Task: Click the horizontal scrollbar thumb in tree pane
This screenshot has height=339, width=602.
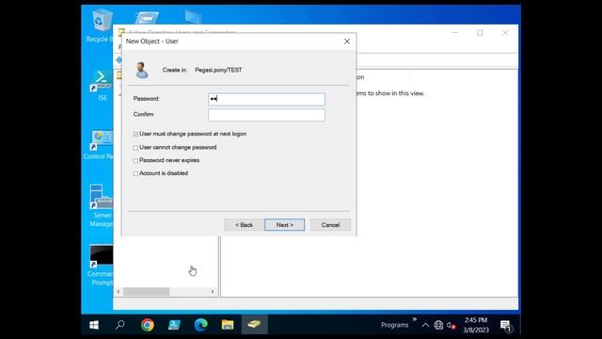Action: point(147,292)
